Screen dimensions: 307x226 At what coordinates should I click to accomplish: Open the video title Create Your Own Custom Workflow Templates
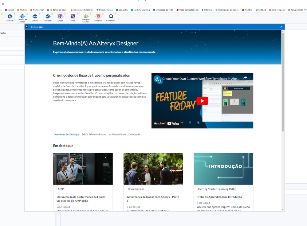click(200, 79)
